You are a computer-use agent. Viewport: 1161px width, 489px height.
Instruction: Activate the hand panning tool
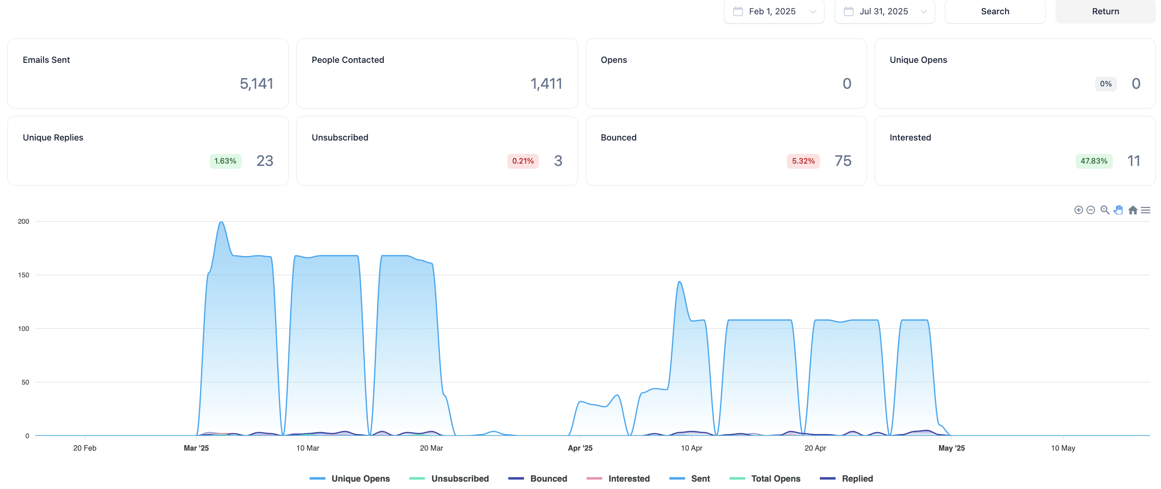1118,210
